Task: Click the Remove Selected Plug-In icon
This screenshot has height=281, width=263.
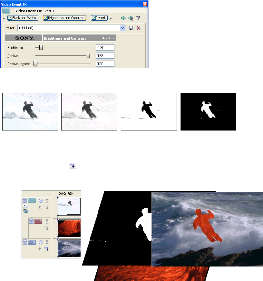Action: (131, 18)
